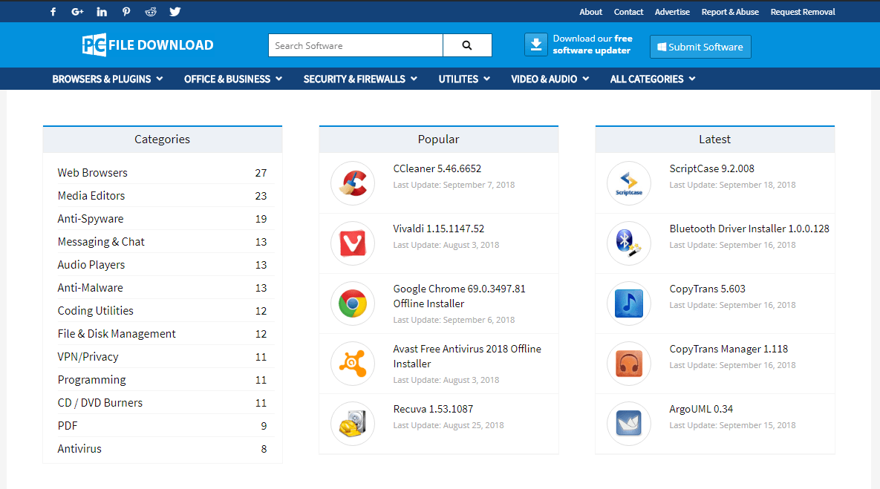Open the PDF category
This screenshot has height=489, width=880.
coord(68,426)
